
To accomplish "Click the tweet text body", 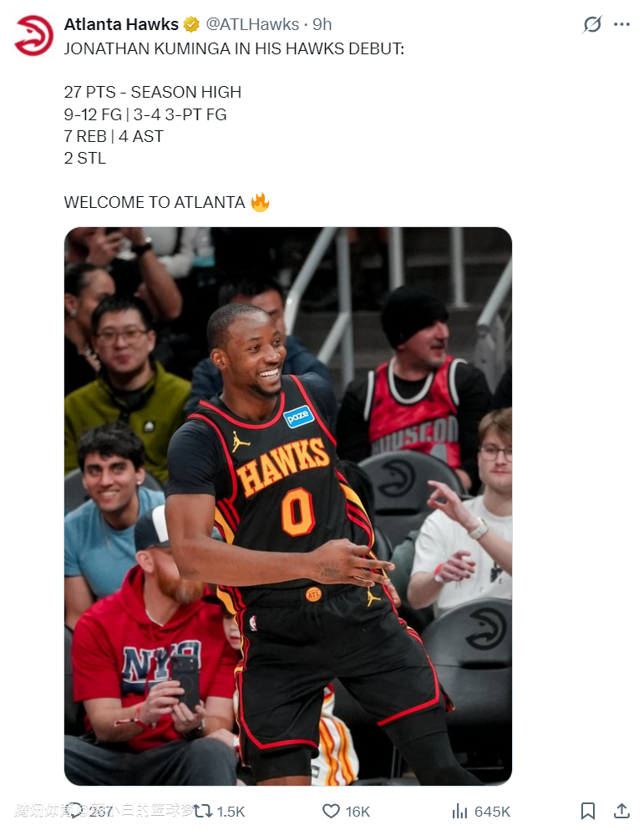I will coord(234,125).
